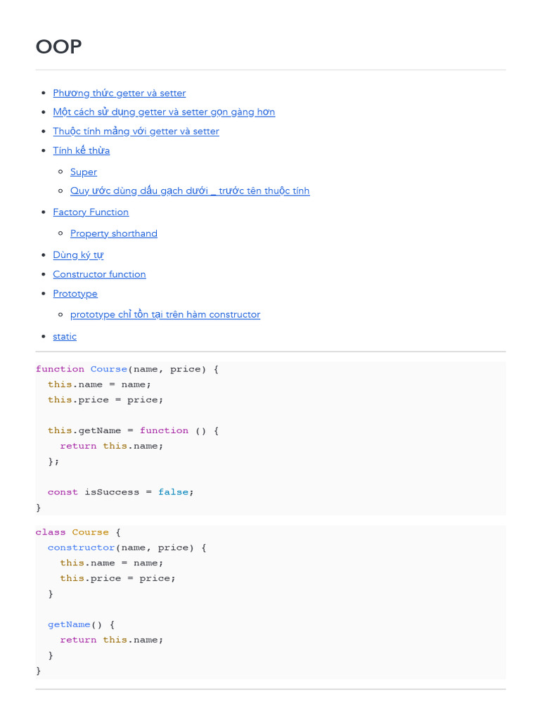Click the 'Dùng ký tự' link
540x720 pixels.
78,255
